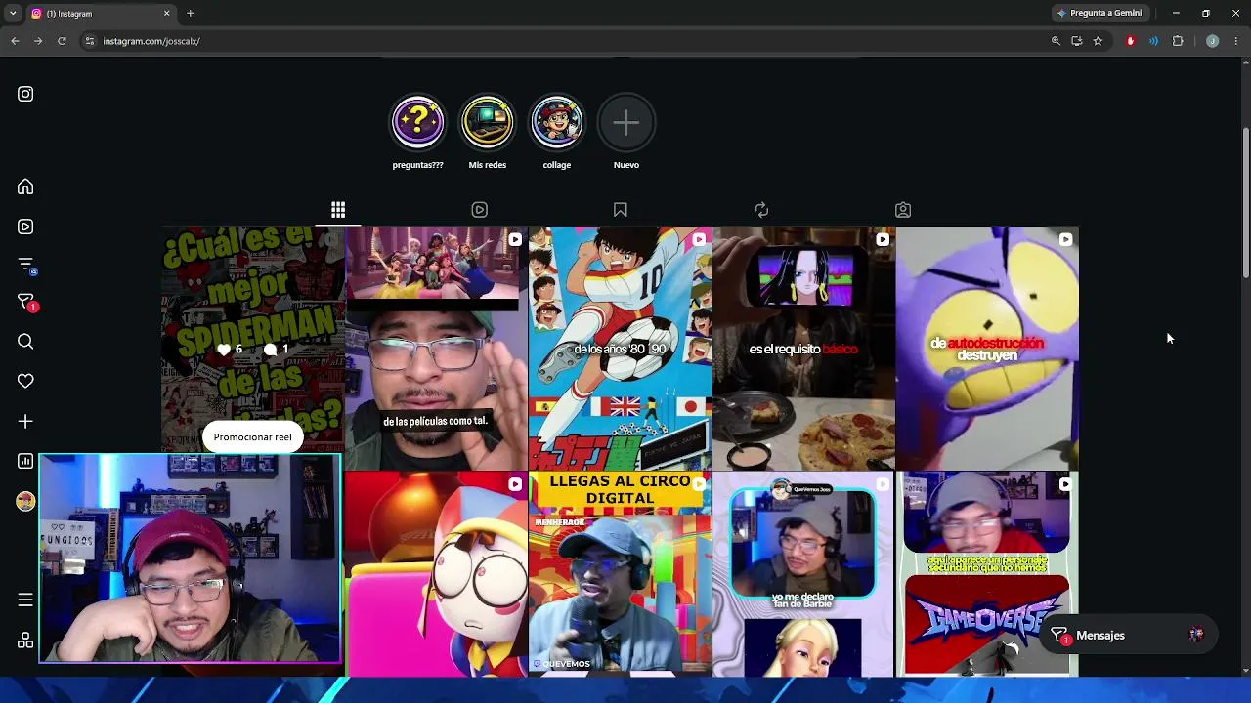This screenshot has width=1251, height=703.
Task: Open Chrome's three-dot menu
Action: (x=1236, y=41)
